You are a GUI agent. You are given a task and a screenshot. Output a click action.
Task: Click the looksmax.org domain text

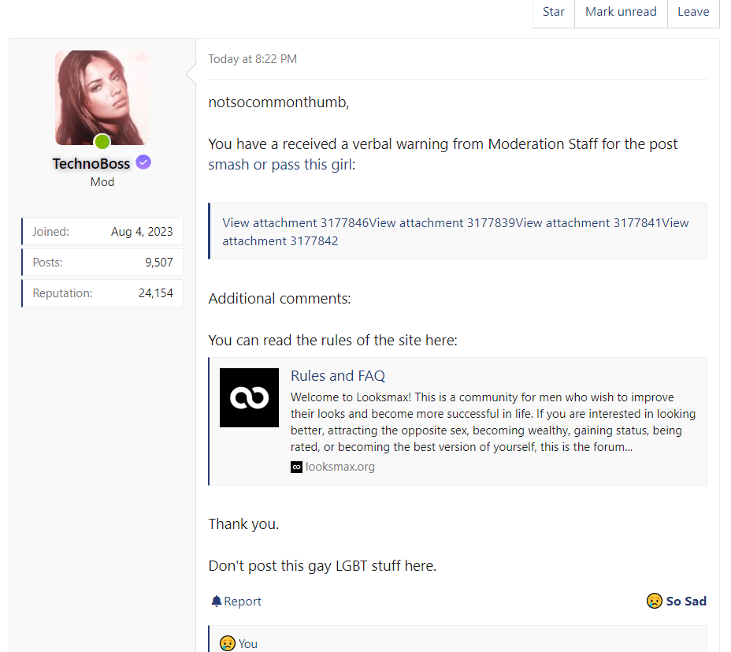point(340,467)
